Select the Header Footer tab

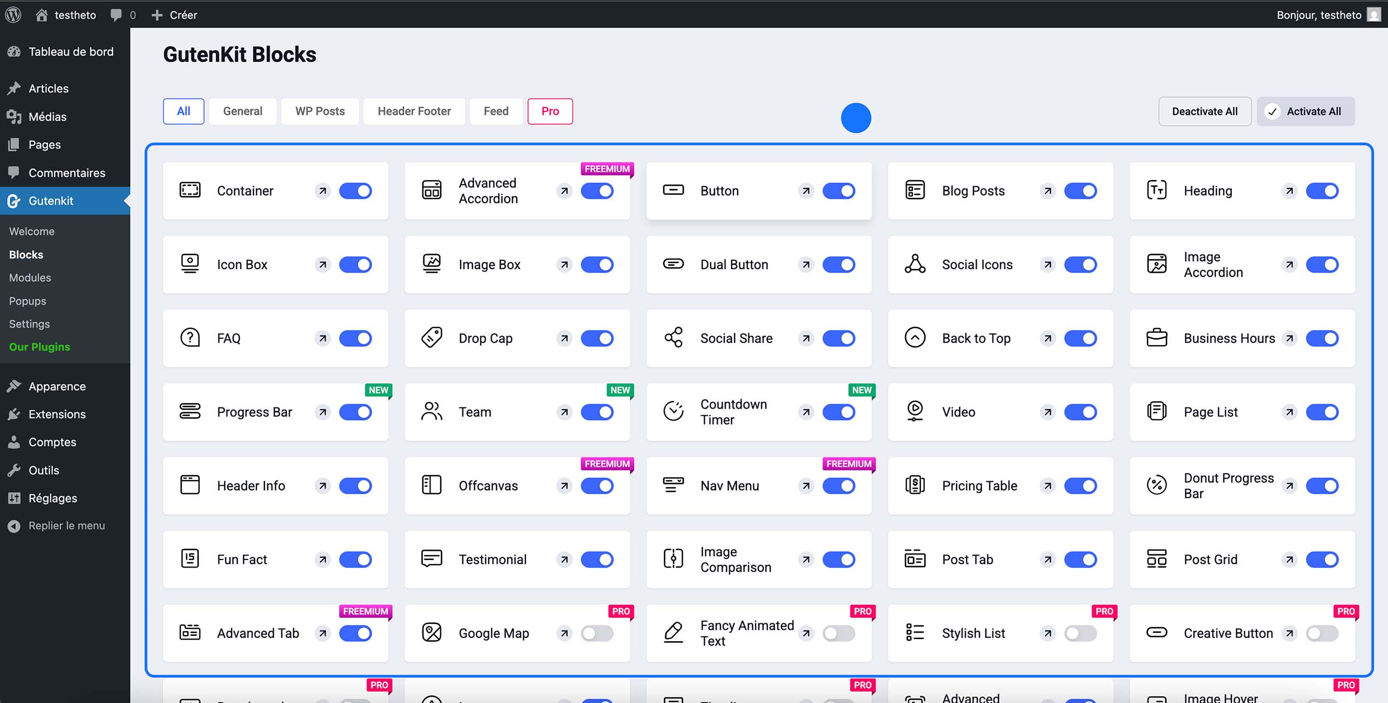[414, 111]
